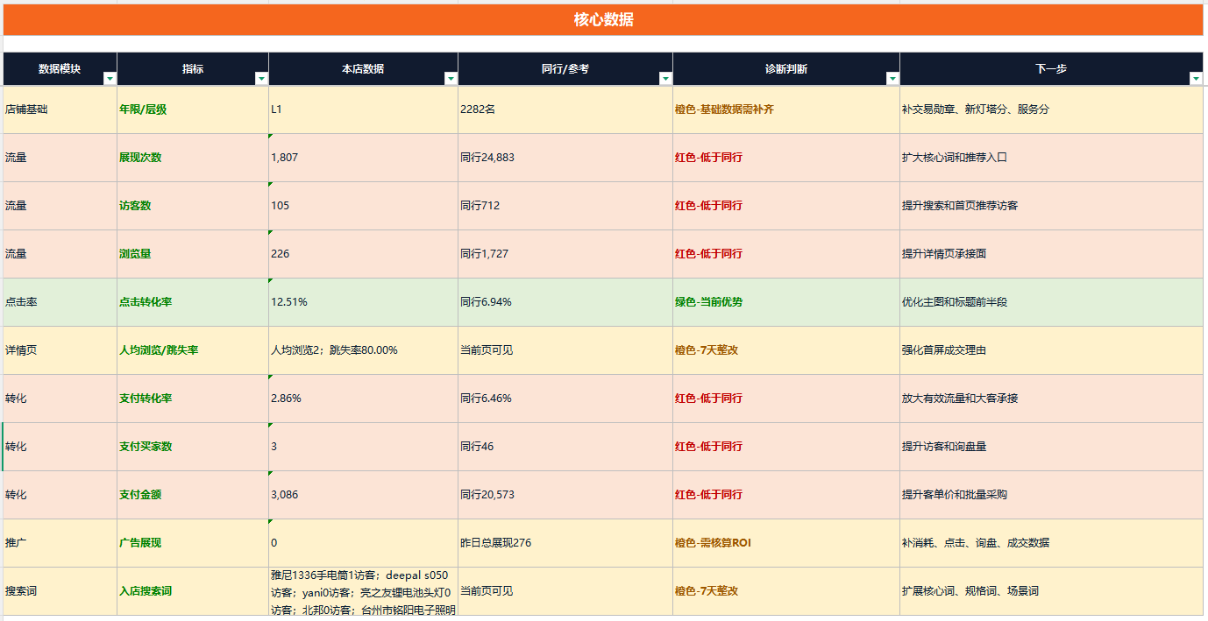
Task: Select 放大有效流量和大客承接 cell
Action: tap(1051, 399)
